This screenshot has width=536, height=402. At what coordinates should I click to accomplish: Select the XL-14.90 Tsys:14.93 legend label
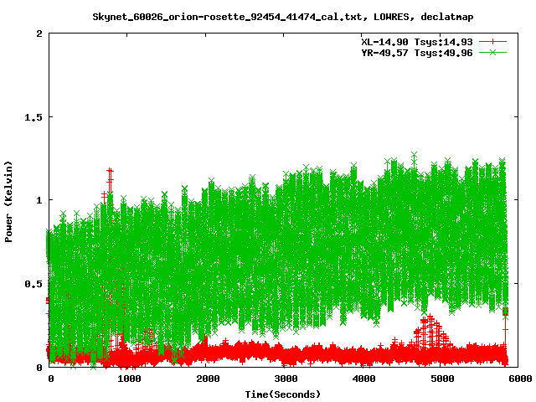(x=417, y=42)
